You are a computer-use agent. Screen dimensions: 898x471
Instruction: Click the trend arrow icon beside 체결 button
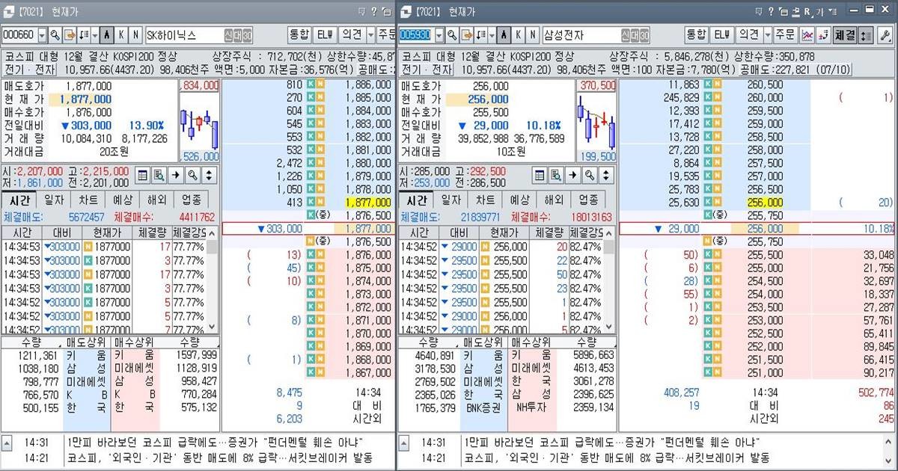click(823, 35)
